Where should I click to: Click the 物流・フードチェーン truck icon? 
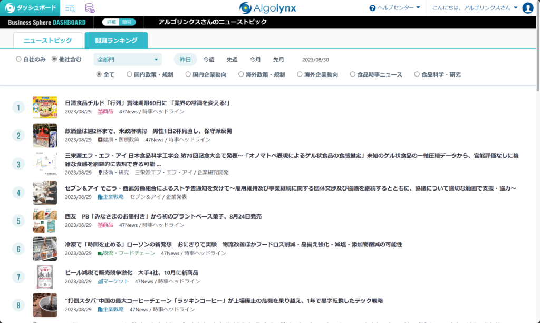click(x=100, y=253)
